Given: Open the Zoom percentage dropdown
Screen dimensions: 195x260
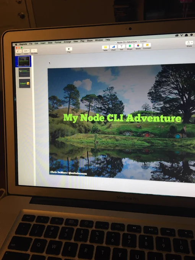Looking at the screenshot, I should coord(26,51).
